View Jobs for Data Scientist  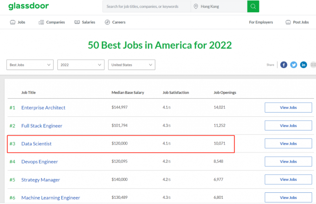click(x=288, y=144)
